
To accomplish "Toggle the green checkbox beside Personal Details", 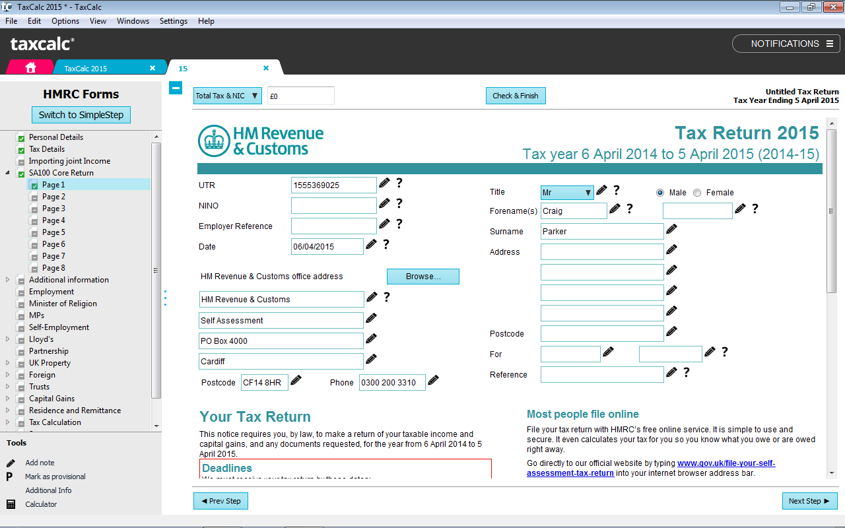I will tap(21, 137).
